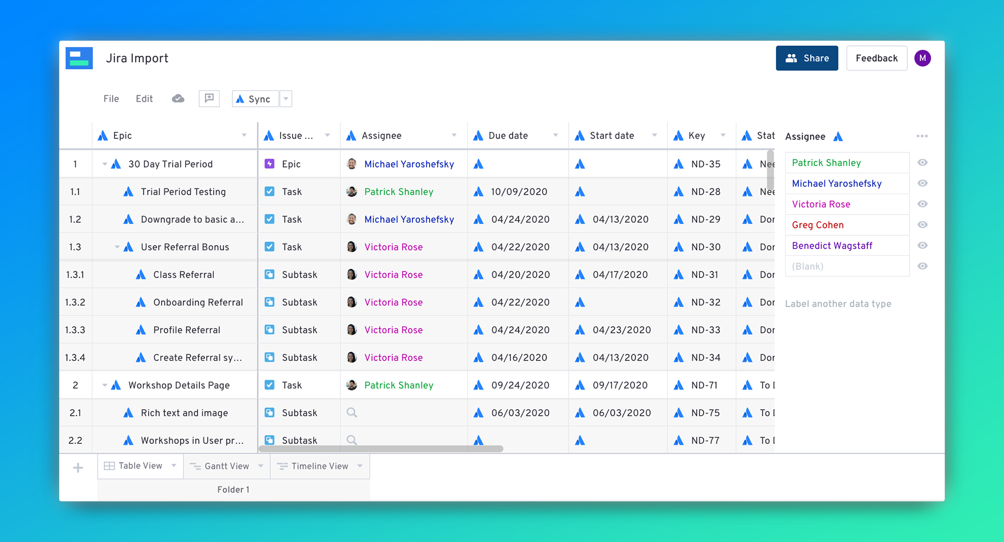Hide the Greg Cohen assignee label
Viewport: 1004px width, 542px height.
[x=922, y=225]
